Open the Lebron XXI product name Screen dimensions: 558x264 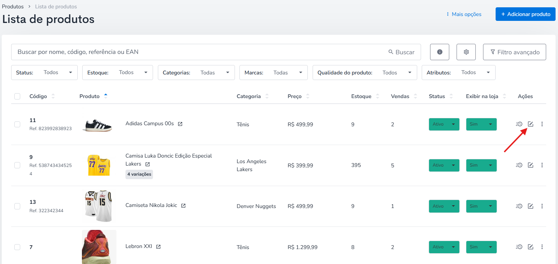(139, 246)
